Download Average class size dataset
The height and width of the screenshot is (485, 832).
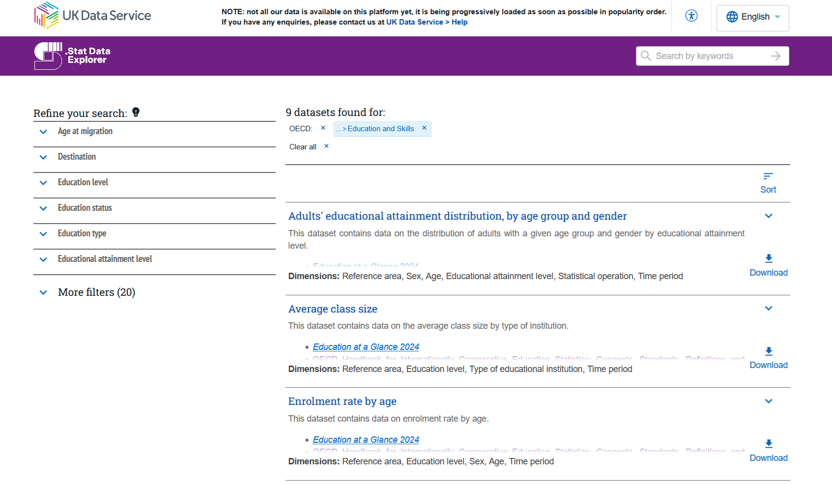[x=769, y=358]
